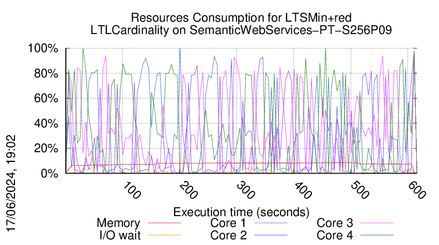
Task: Click the '400' x-axis tick label
Action: [303, 190]
